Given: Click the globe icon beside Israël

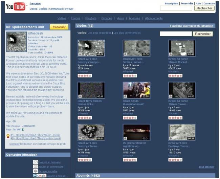Looking at the screenshot, I should [x=23, y=130].
